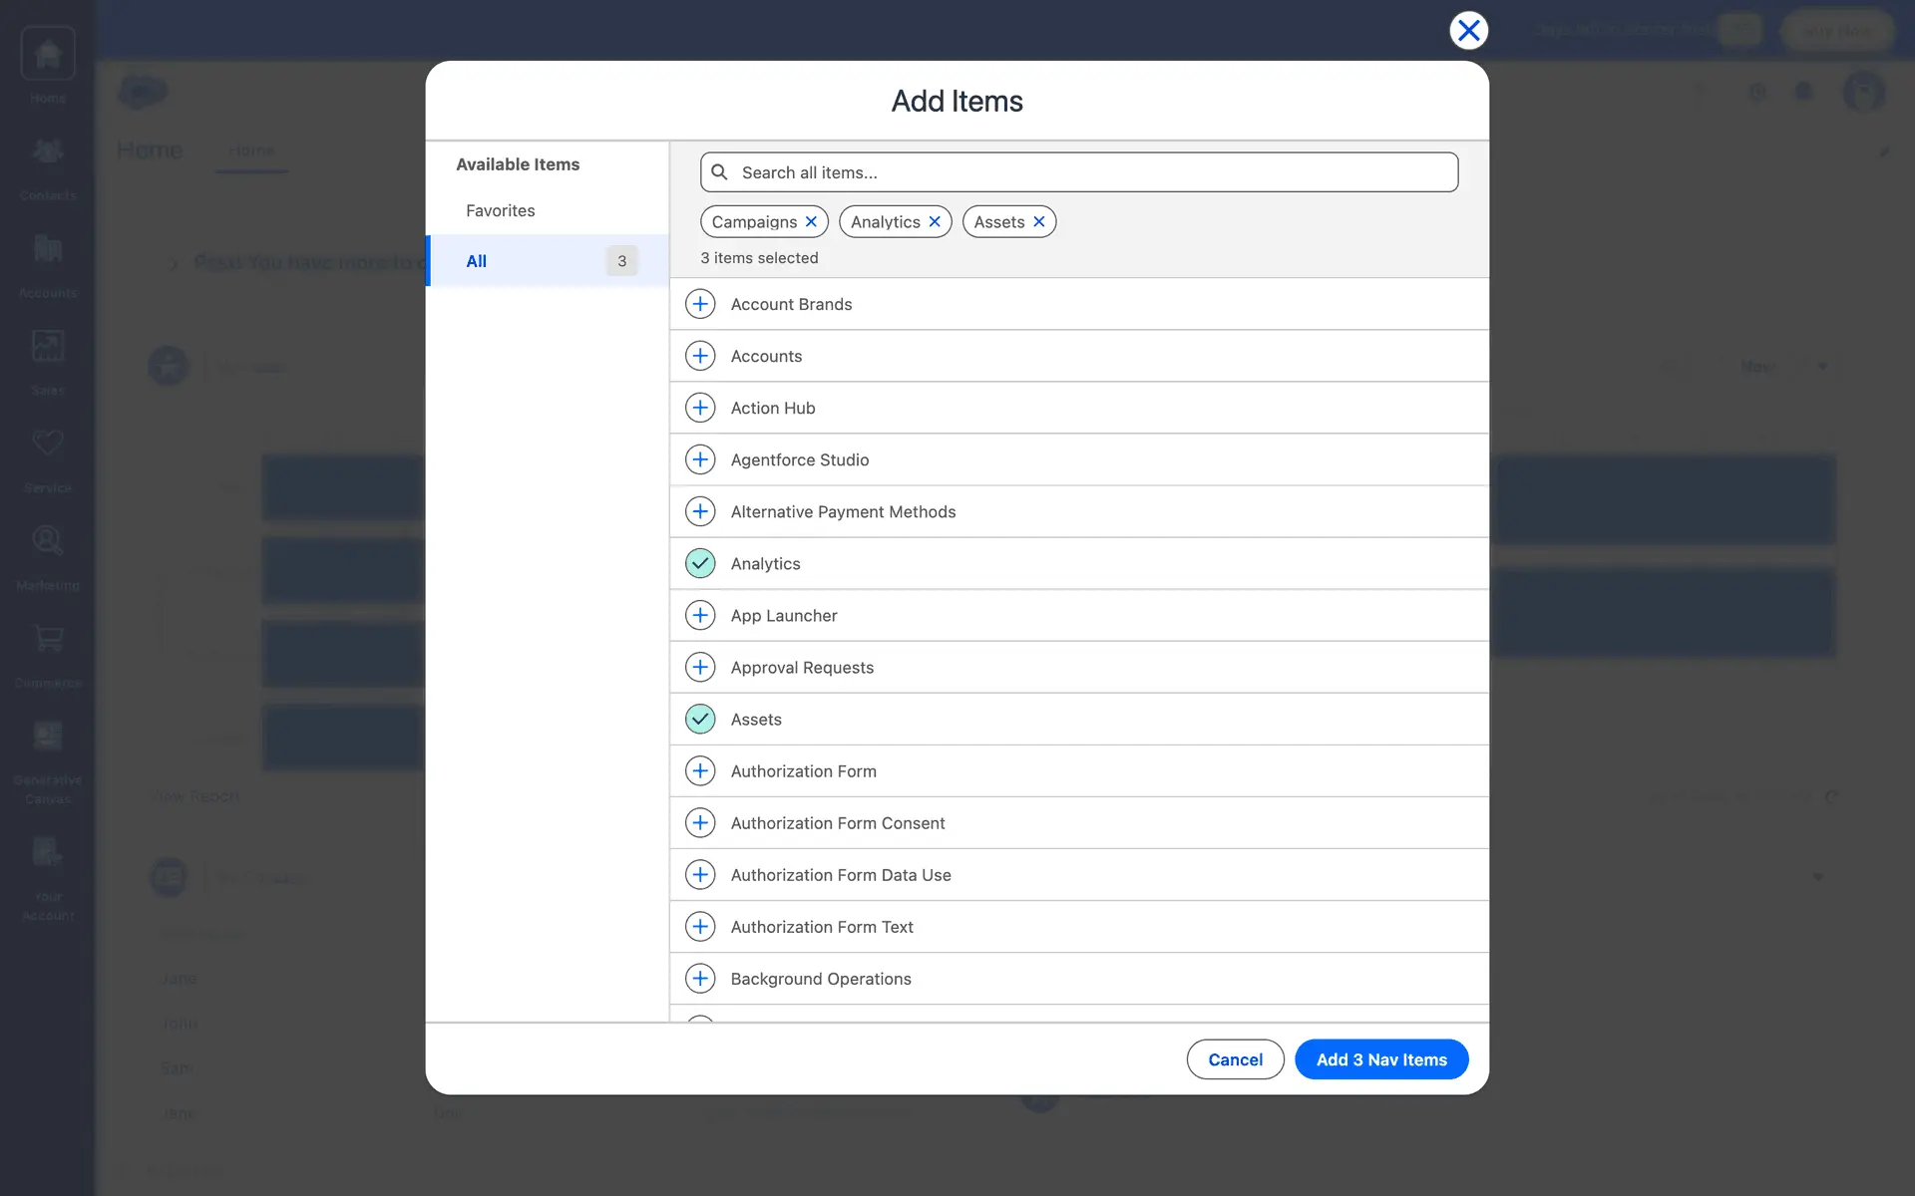Click the plus icon beside Accounts
The image size is (1915, 1196).
pyautogui.click(x=700, y=356)
